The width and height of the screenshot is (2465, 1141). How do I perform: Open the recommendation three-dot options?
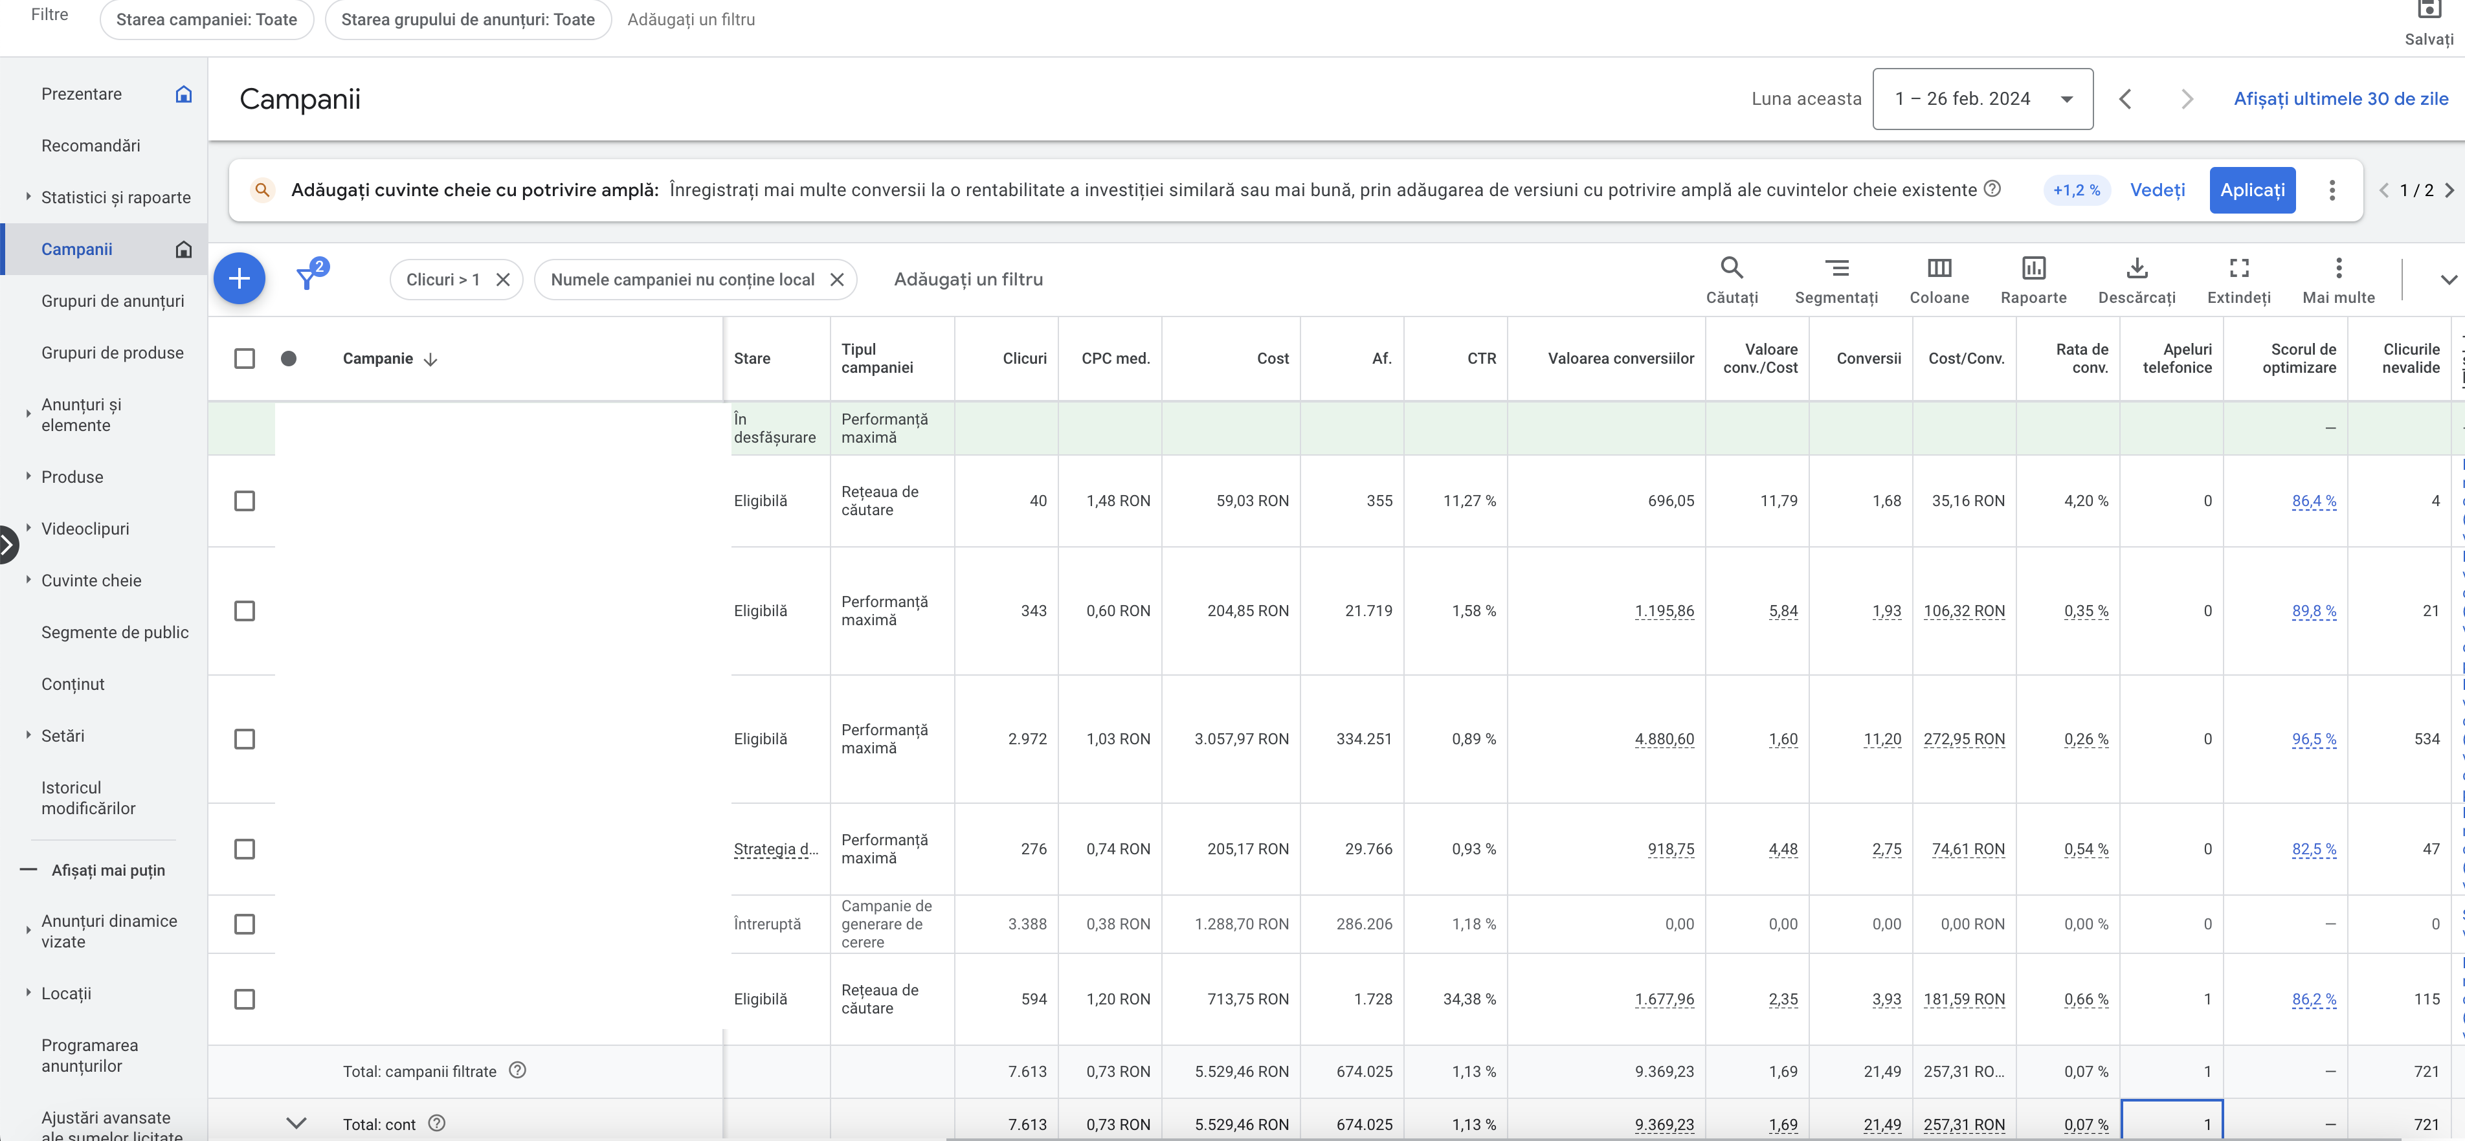2331,190
